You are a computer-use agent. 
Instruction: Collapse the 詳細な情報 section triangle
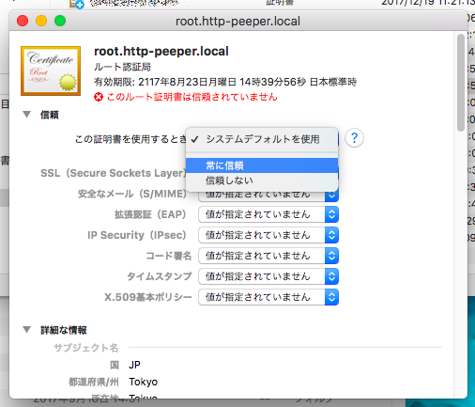click(27, 330)
